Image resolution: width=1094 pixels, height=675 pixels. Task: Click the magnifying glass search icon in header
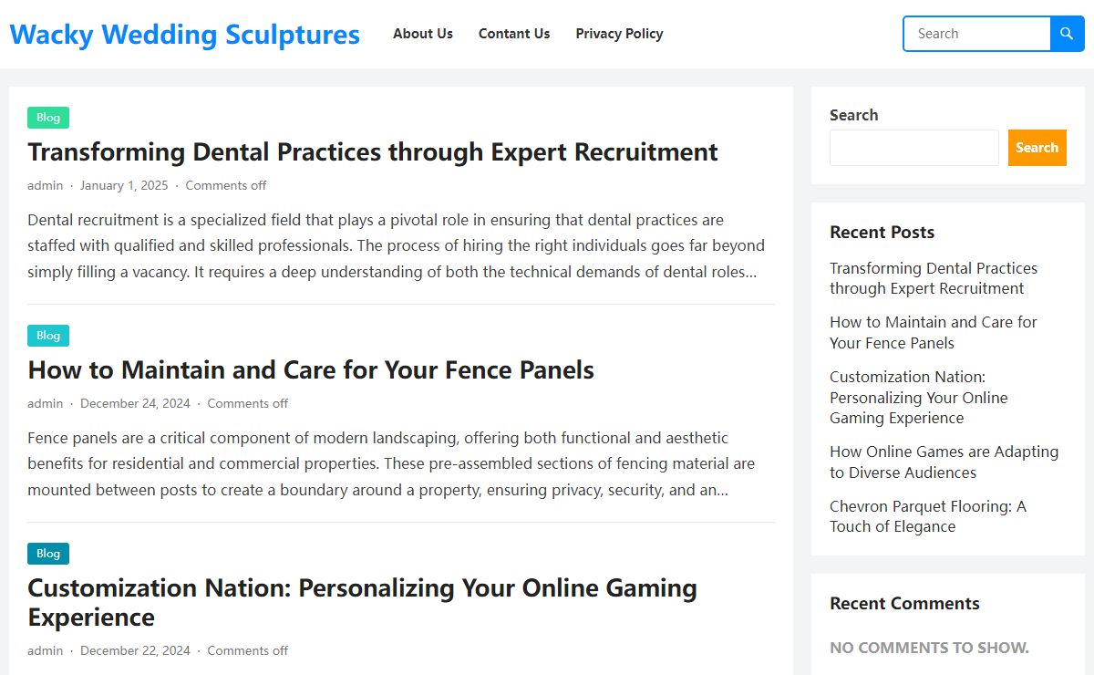tap(1067, 34)
